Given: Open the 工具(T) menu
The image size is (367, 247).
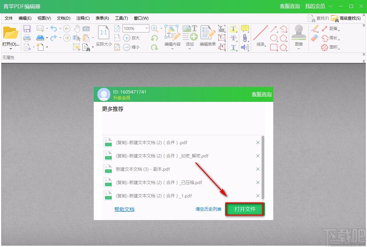Looking at the screenshot, I should click(x=121, y=18).
